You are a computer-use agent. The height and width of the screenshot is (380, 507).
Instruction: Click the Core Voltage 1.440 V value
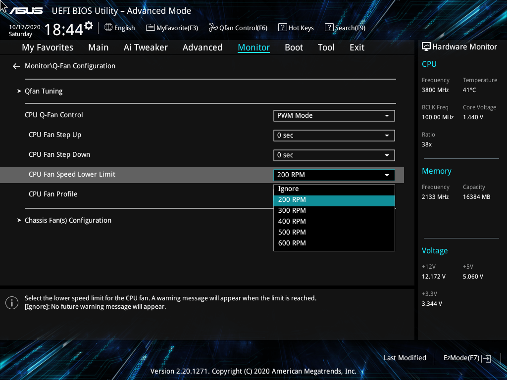(x=473, y=117)
